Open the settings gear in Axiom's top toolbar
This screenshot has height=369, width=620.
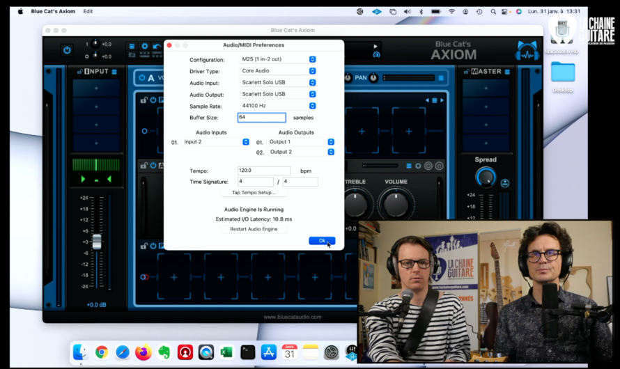tap(145, 46)
